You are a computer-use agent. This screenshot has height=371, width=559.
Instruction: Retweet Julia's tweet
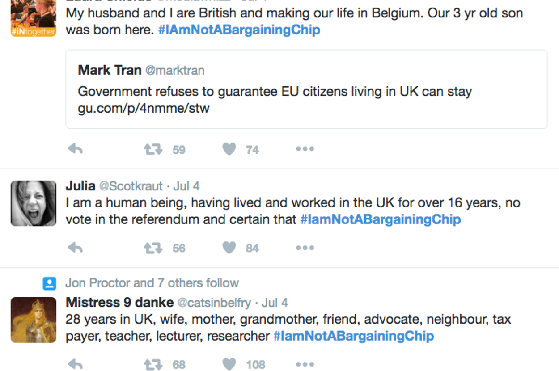click(153, 248)
